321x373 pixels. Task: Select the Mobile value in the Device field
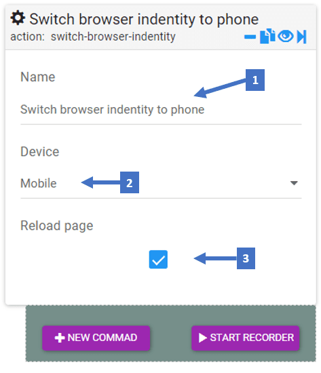[x=39, y=183]
